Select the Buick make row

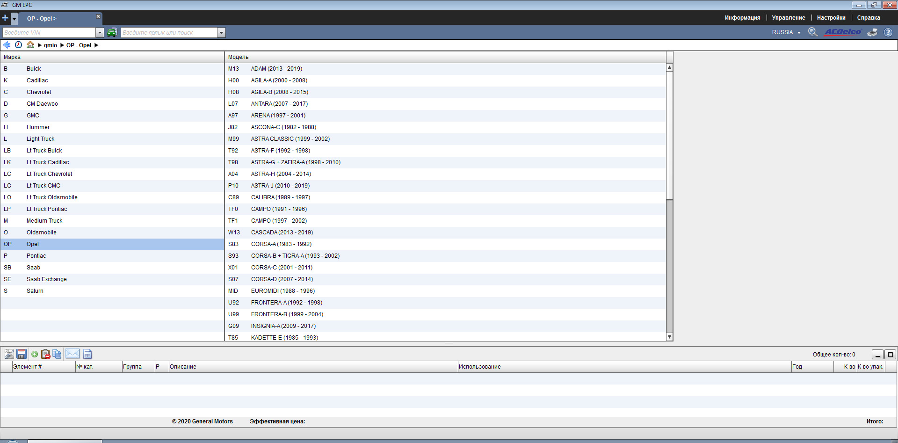tap(112, 69)
